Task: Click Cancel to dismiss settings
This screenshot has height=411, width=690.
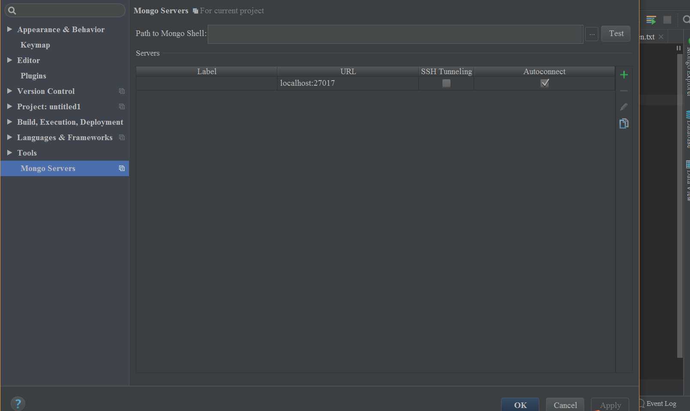Action: point(565,405)
